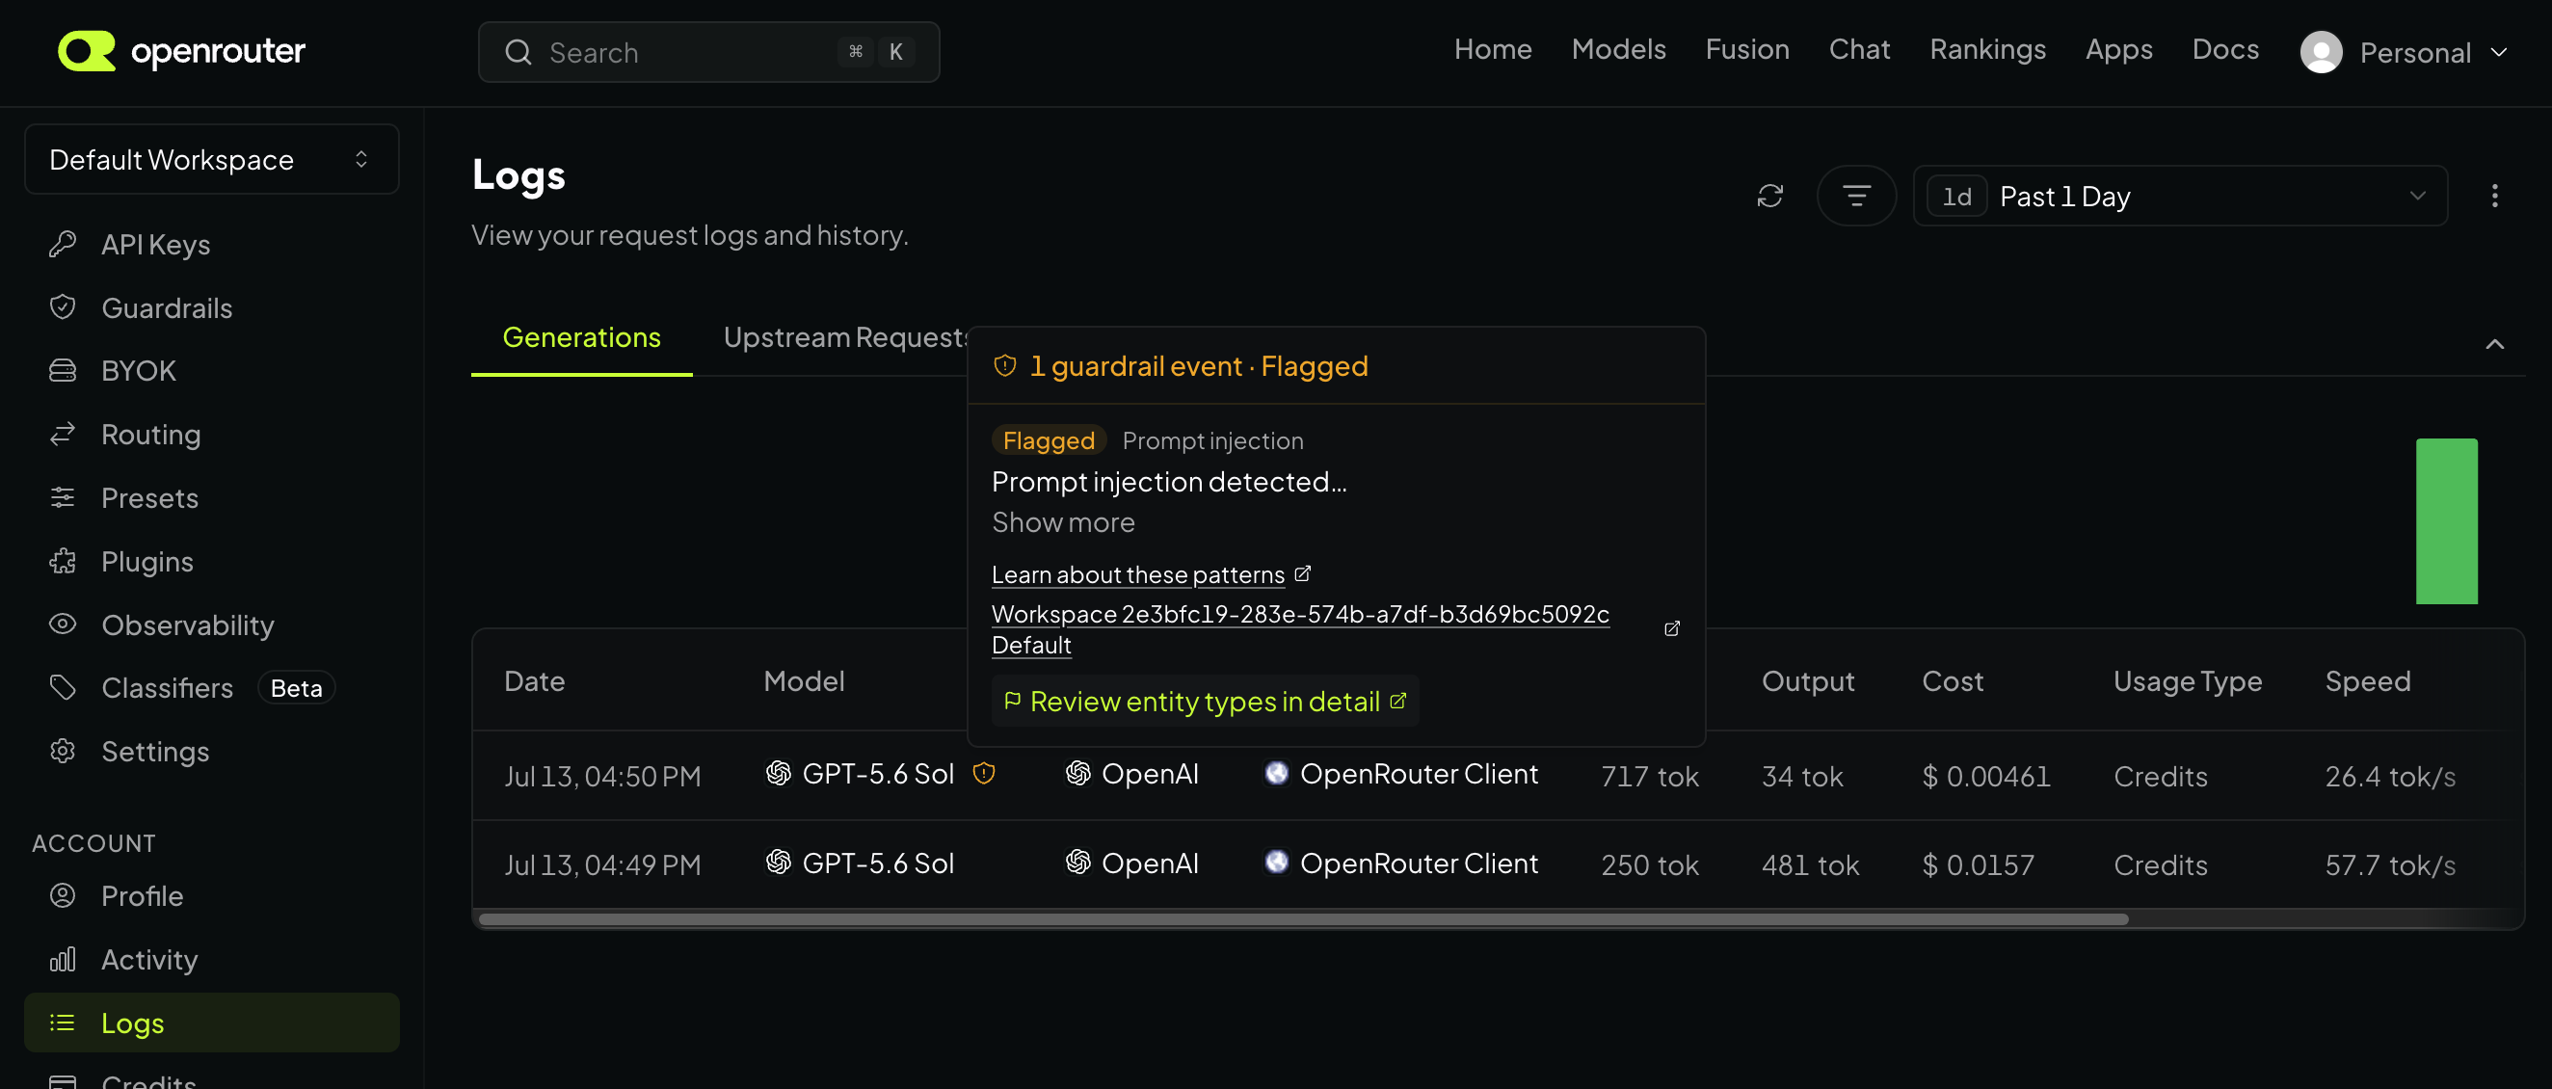Click the model logo in the 04:49 PM row

pos(778,863)
